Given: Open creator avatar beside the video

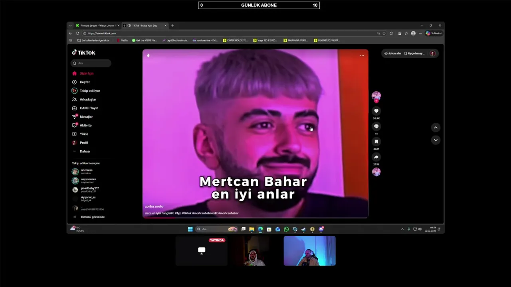Looking at the screenshot, I should coord(376,96).
